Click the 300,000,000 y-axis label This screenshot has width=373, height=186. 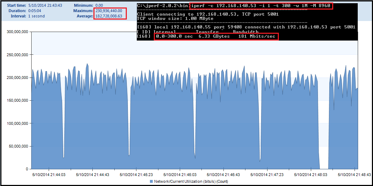pyautogui.click(x=18, y=32)
